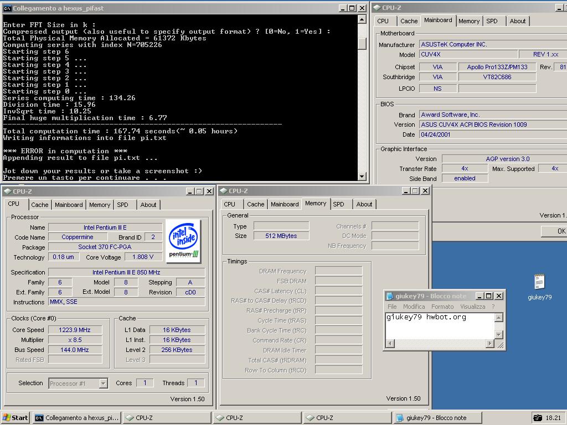Click the system tray icon beside the clock
This screenshot has width=567, height=425.
(538, 418)
